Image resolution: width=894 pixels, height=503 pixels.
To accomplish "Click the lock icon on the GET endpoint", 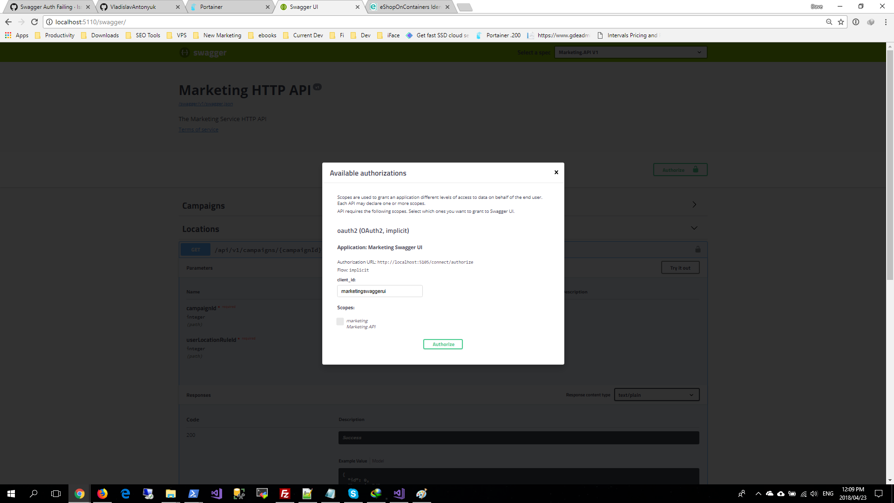I will tap(698, 250).
